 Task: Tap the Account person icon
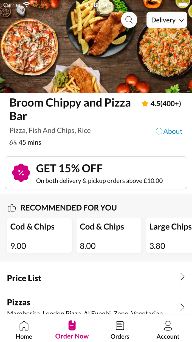point(168,326)
